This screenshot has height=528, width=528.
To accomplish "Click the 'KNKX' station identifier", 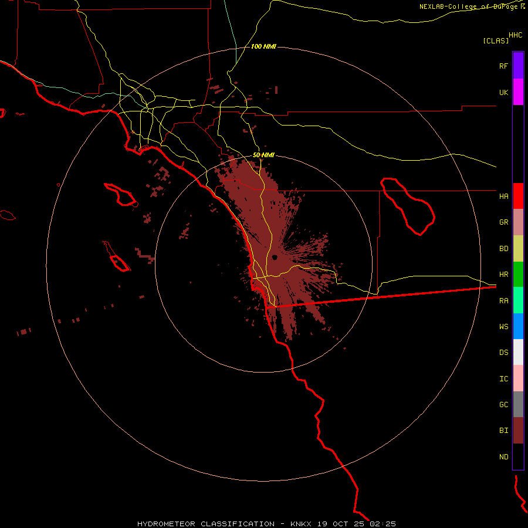I will [301, 524].
